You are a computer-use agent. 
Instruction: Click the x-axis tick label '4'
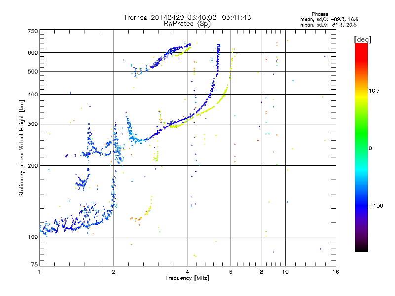point(188,272)
